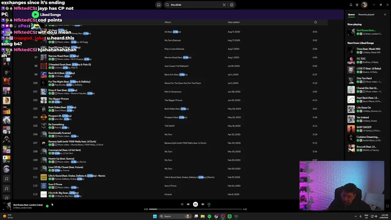Select the "Be Something" track title
Viewport: 391px width, 220px height.
point(56,124)
